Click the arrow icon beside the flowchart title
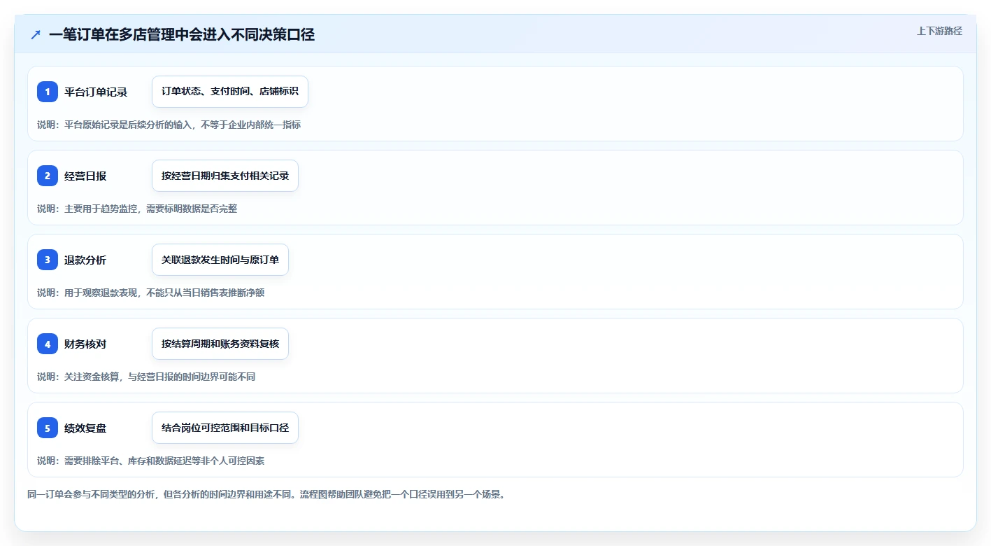Screen dimensions: 991x546 point(36,34)
